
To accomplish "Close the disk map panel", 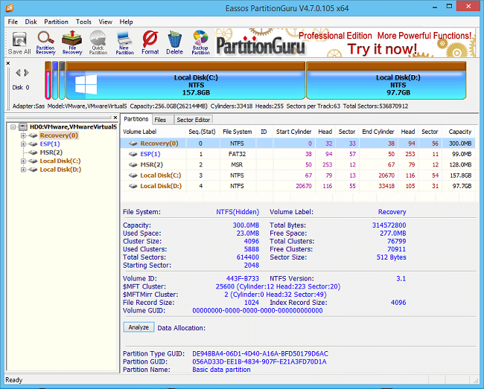I will (8, 63).
